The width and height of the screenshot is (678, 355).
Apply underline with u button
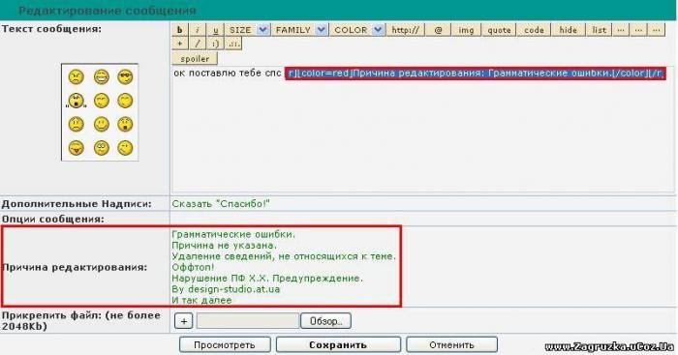(x=215, y=30)
